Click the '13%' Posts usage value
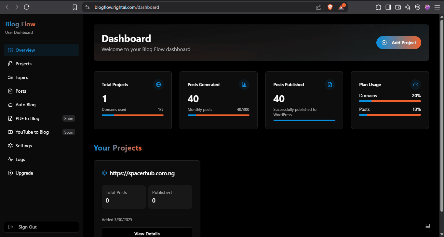Viewport: 444px width, 237px height. click(x=417, y=109)
